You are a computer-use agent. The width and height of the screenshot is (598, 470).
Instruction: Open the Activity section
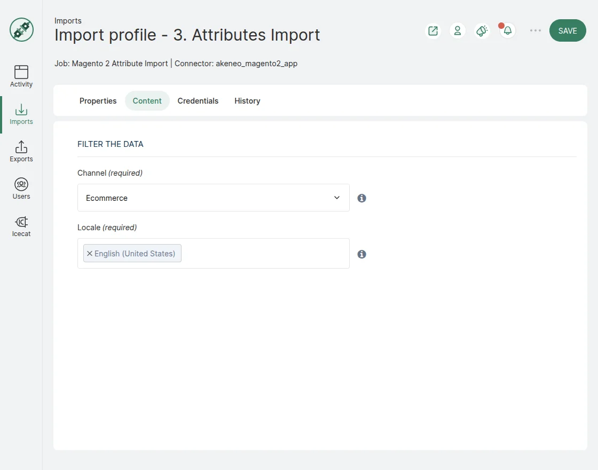click(21, 76)
